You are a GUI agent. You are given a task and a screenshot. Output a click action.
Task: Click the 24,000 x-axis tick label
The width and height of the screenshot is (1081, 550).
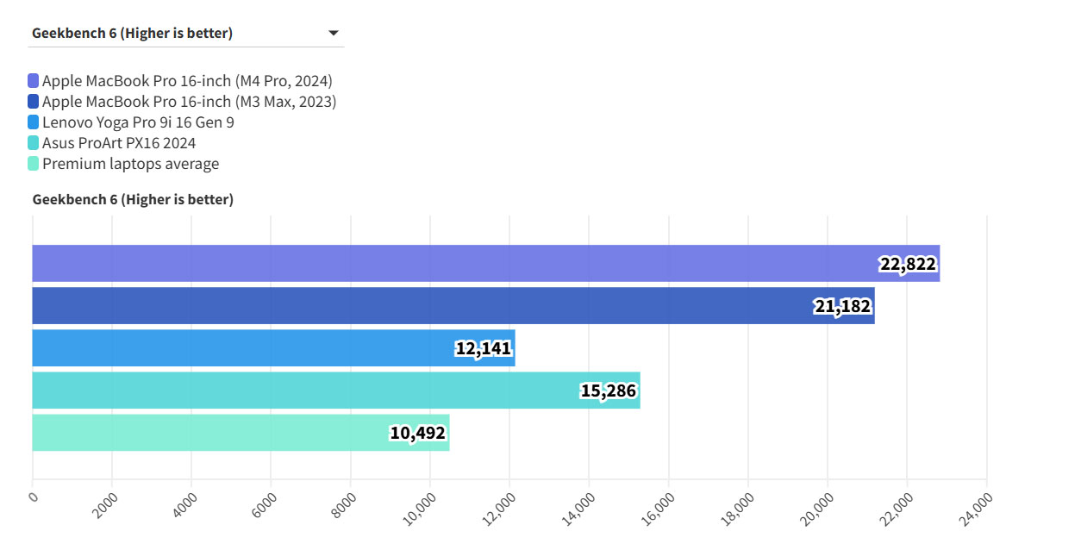(977, 509)
